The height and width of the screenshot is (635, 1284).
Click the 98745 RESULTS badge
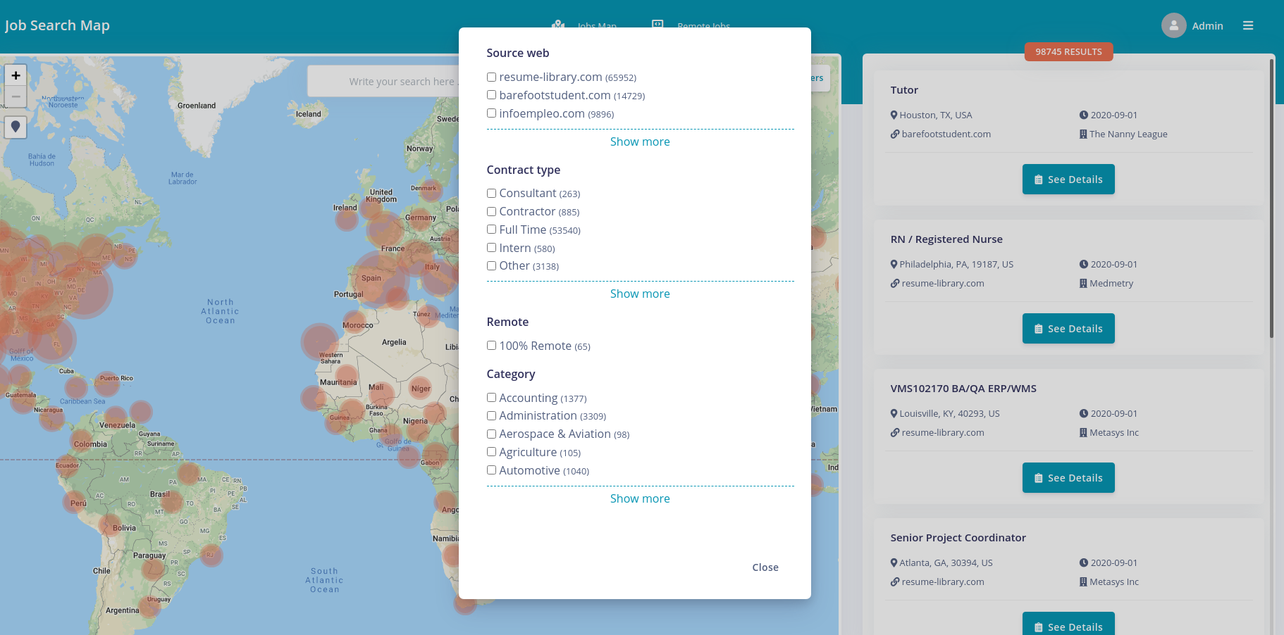point(1068,51)
